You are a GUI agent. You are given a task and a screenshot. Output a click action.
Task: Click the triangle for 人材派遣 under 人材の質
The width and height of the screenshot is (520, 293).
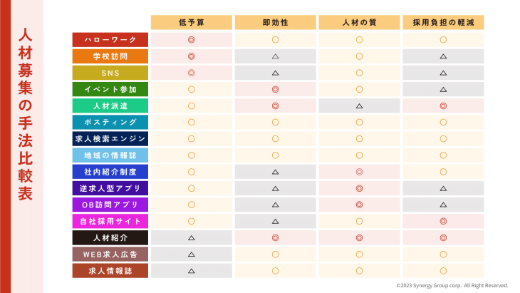tap(359, 106)
